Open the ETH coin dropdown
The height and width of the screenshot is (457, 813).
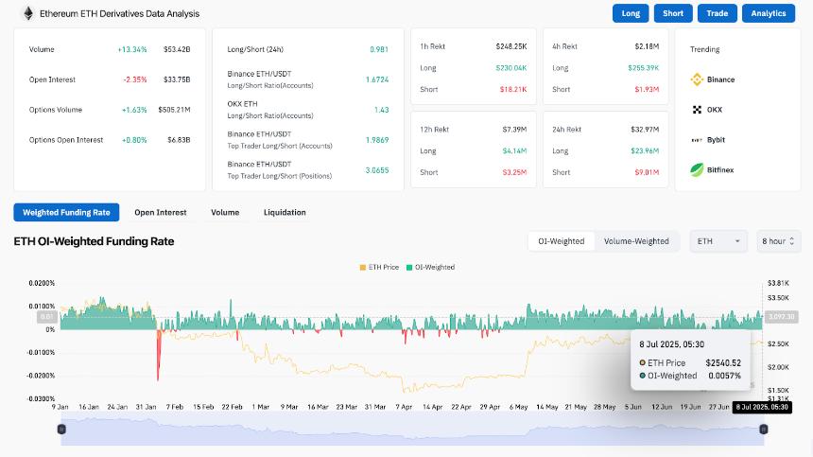pyautogui.click(x=718, y=241)
